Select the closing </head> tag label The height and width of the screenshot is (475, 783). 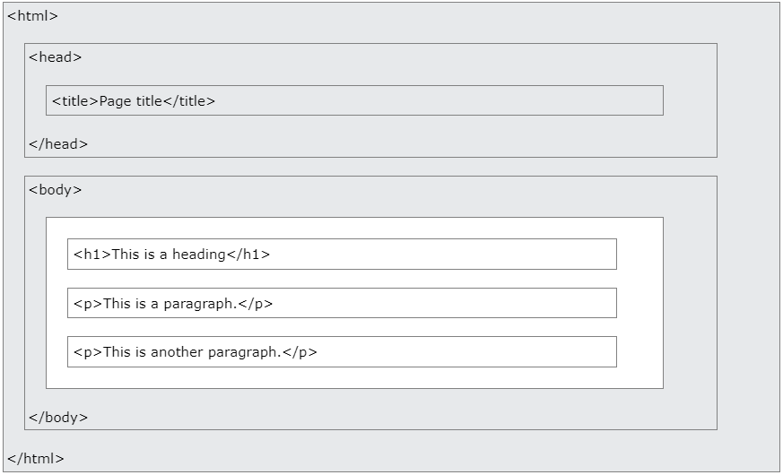tap(58, 143)
